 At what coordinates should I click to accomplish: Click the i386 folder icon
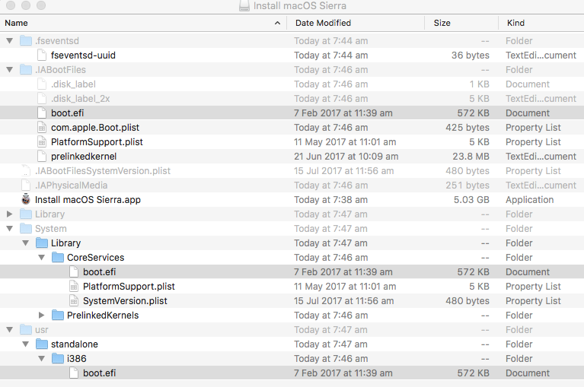pos(58,359)
